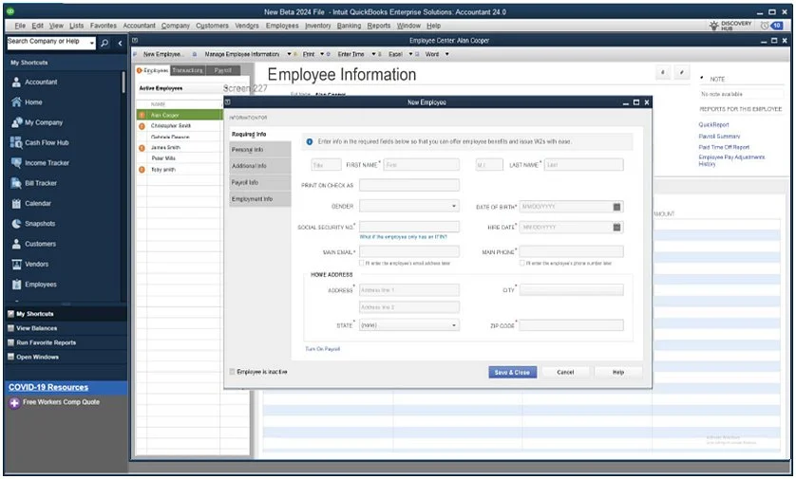This screenshot has height=479, width=796.
Task: Click New Employee in Employee Center toolbar
Action: pyautogui.click(x=162, y=54)
